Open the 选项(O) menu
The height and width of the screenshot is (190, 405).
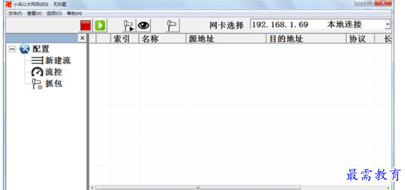tap(54, 14)
